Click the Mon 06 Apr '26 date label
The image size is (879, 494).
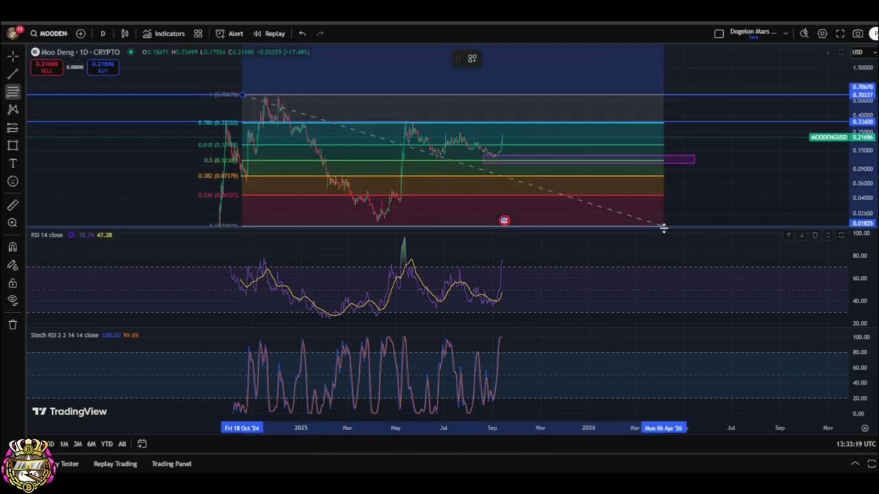[664, 428]
